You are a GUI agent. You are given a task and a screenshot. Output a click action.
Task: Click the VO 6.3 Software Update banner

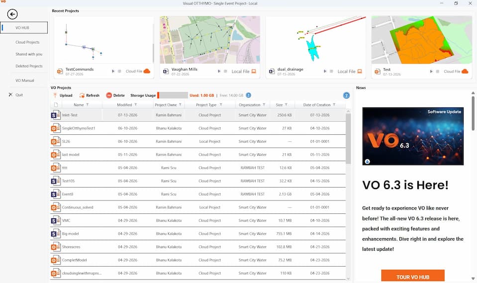[x=413, y=136]
